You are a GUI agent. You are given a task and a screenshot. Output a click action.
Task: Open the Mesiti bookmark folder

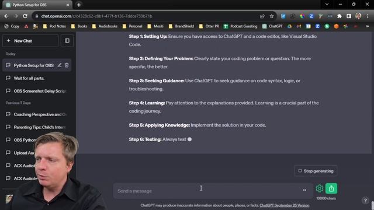pyautogui.click(x=155, y=26)
